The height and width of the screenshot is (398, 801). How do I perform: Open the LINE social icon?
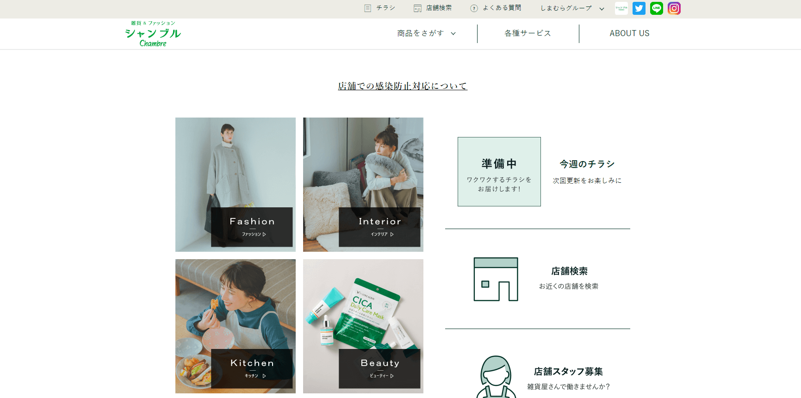(656, 8)
